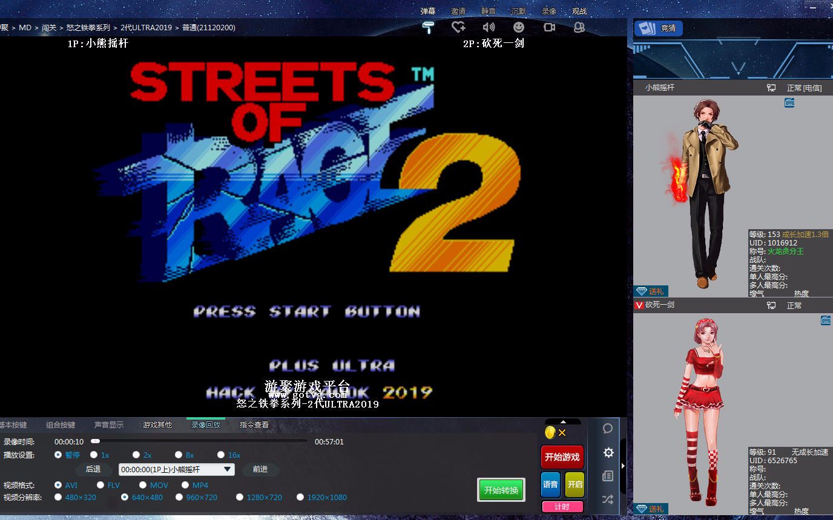Click the blue 语音 button
The height and width of the screenshot is (520, 833).
click(x=550, y=484)
